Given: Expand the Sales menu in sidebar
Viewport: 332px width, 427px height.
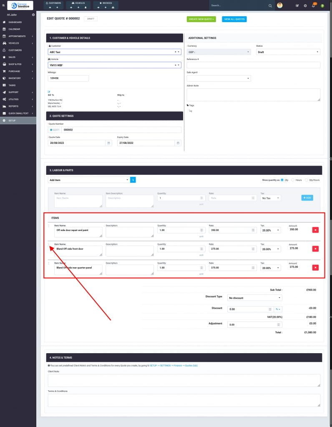Looking at the screenshot, I should pos(12,57).
